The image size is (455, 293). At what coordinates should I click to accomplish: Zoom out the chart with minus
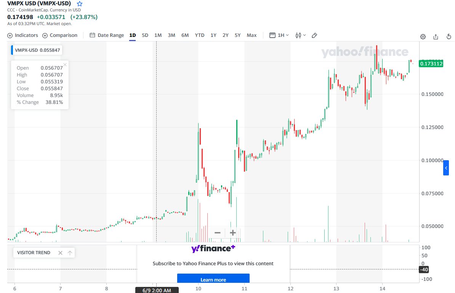217,233
